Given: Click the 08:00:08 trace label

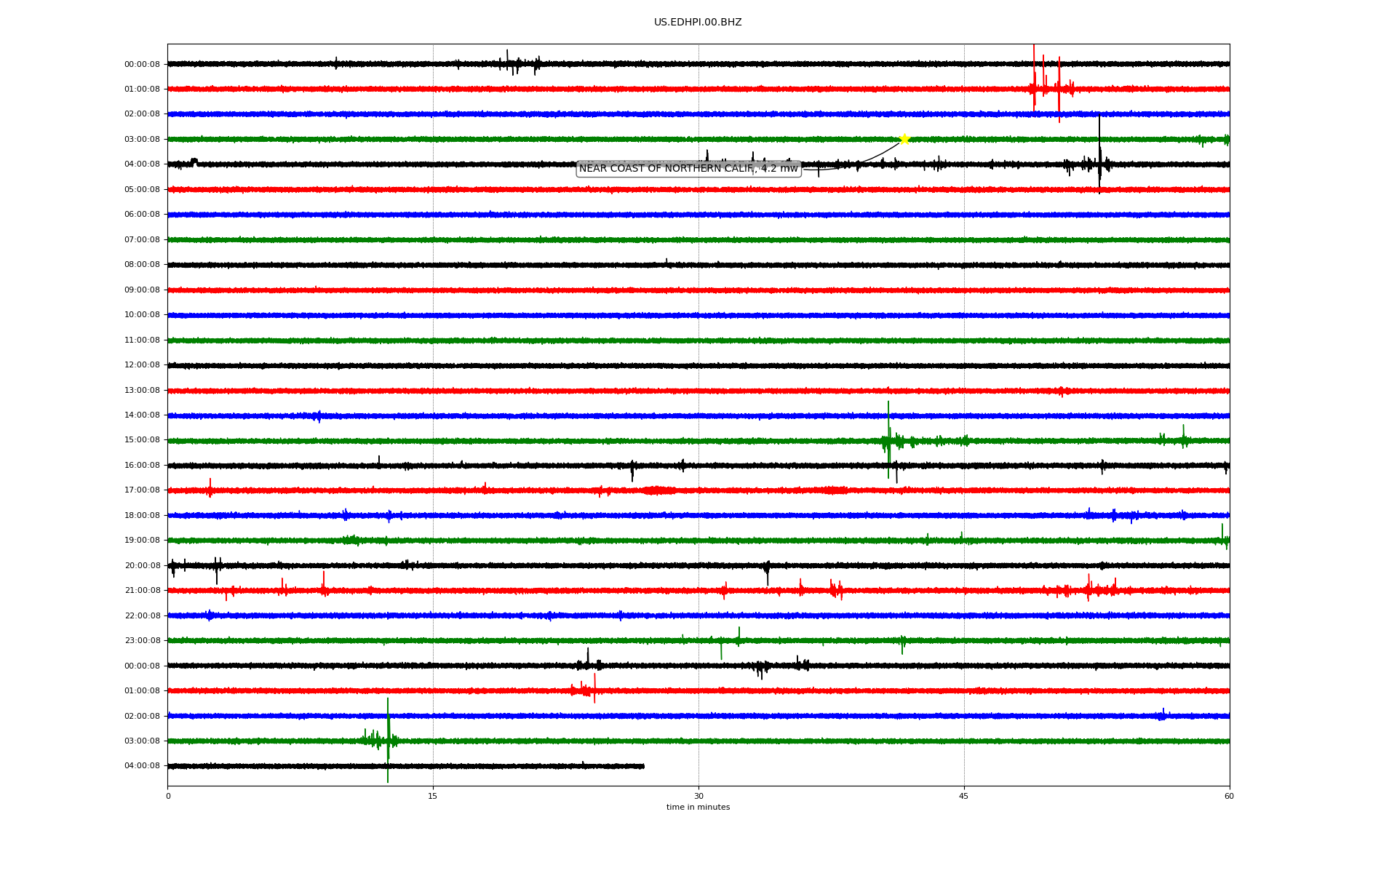Looking at the screenshot, I should (x=142, y=265).
